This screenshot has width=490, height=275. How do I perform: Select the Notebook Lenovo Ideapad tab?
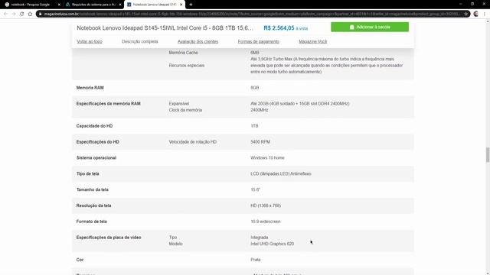point(155,5)
